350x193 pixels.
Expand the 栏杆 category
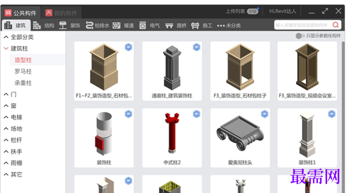click(x=6, y=140)
